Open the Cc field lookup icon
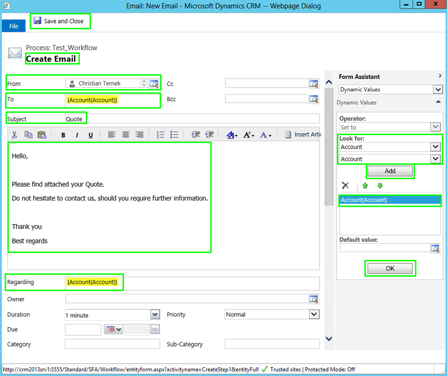Viewport: 447px width, 376px height. [x=313, y=84]
